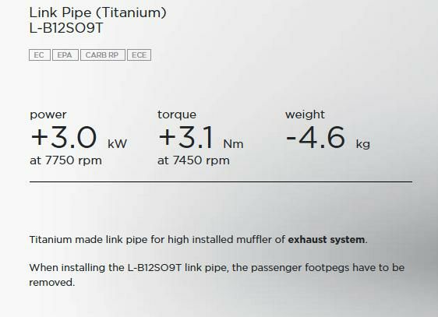The image size is (438, 317).
Task: Click the power label
Action: click(48, 114)
